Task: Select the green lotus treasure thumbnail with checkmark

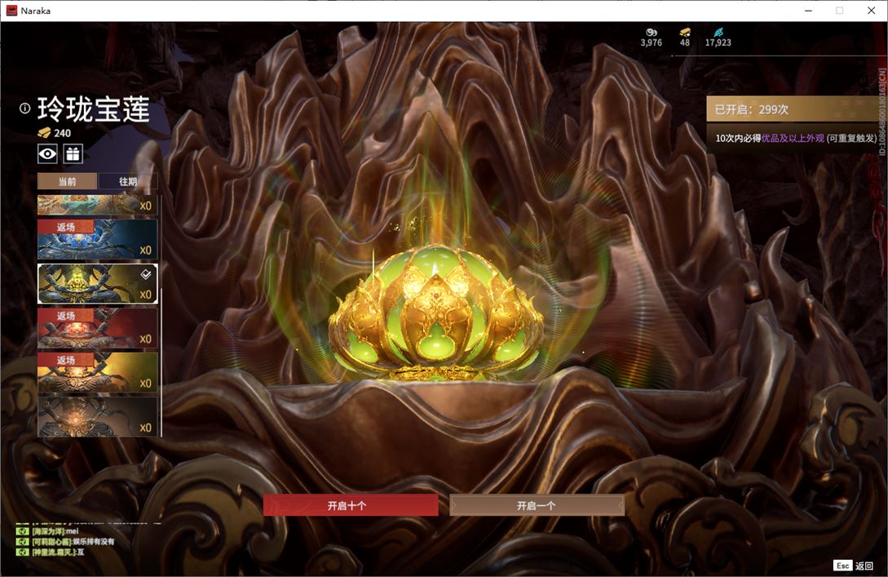Action: click(97, 283)
